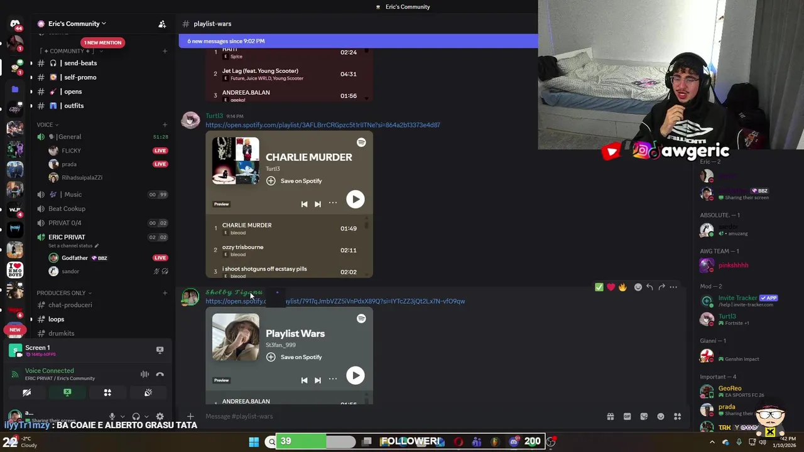Stop streaming via Screen 1 monitor icon

click(160, 350)
